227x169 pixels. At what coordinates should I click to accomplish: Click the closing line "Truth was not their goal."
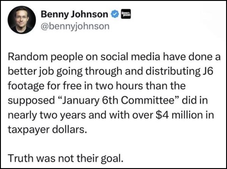click(66, 159)
